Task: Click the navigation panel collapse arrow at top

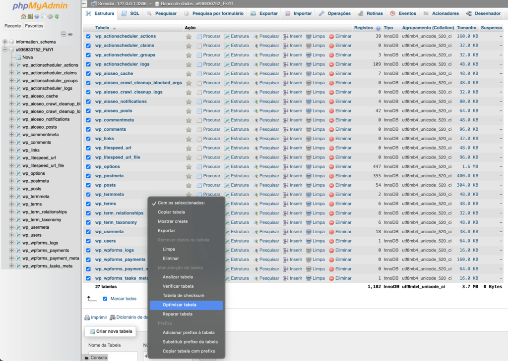Action: 84,4
